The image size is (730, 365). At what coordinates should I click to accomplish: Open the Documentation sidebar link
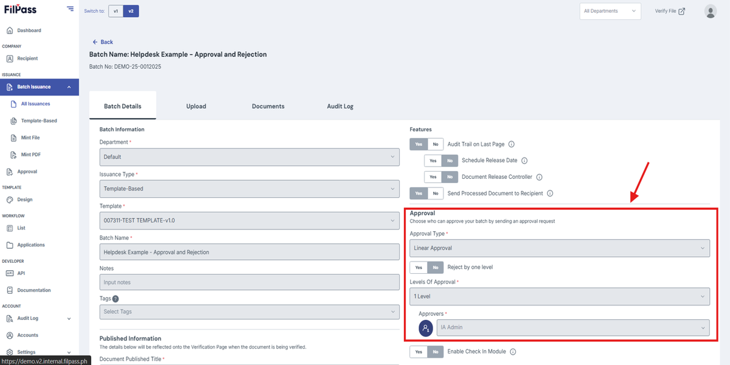pos(34,290)
